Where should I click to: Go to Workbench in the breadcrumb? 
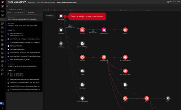pyautogui.click(x=31, y=2)
